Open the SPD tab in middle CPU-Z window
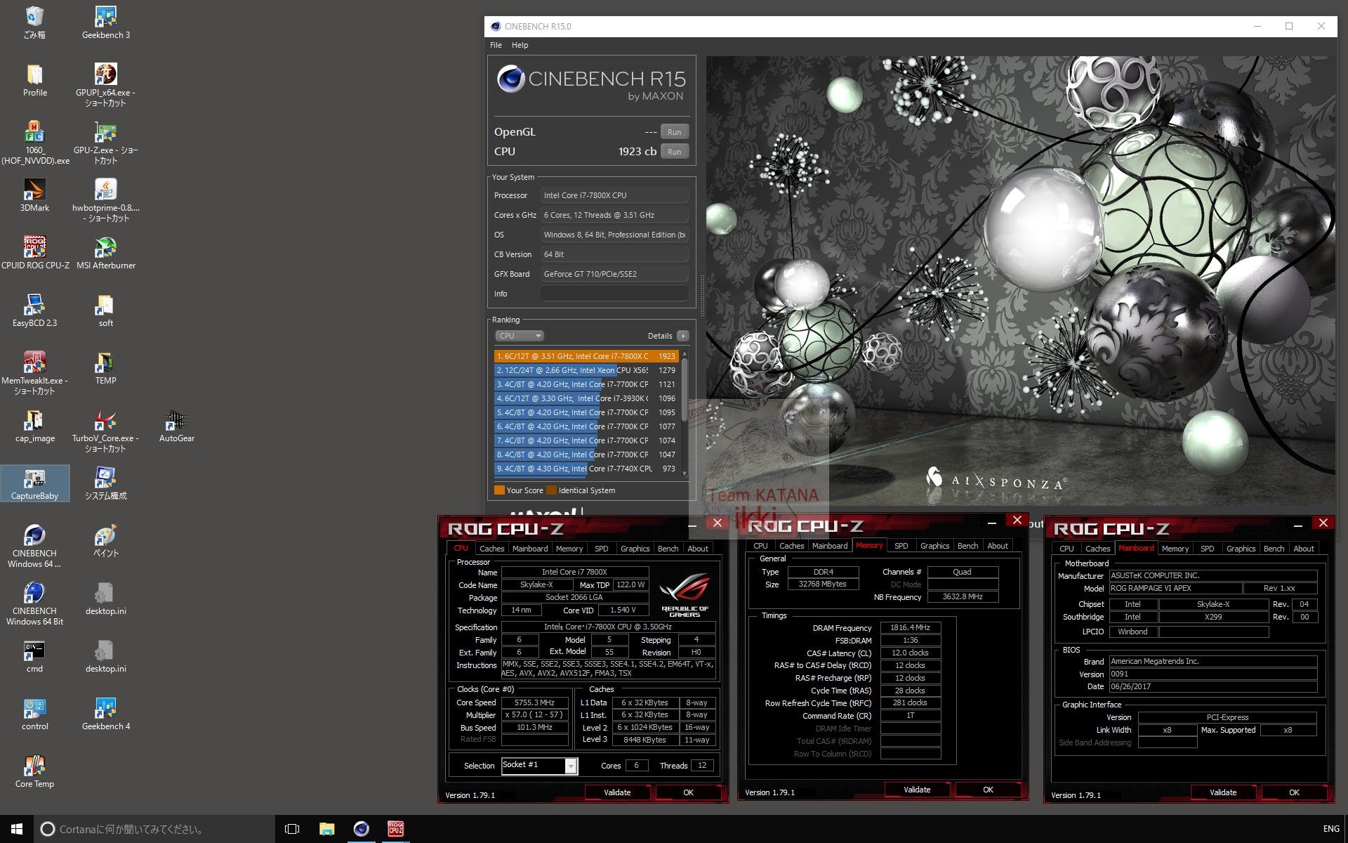Screen dimensions: 1348x843 (x=901, y=546)
